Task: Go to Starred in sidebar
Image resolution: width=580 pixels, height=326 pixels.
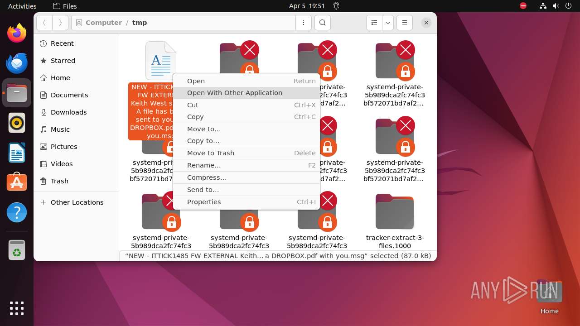Action: click(76, 61)
